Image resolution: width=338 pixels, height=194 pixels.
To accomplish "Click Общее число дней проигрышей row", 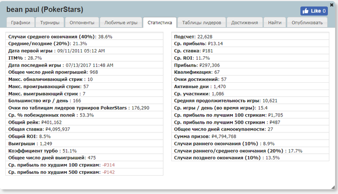I will pos(84,72).
